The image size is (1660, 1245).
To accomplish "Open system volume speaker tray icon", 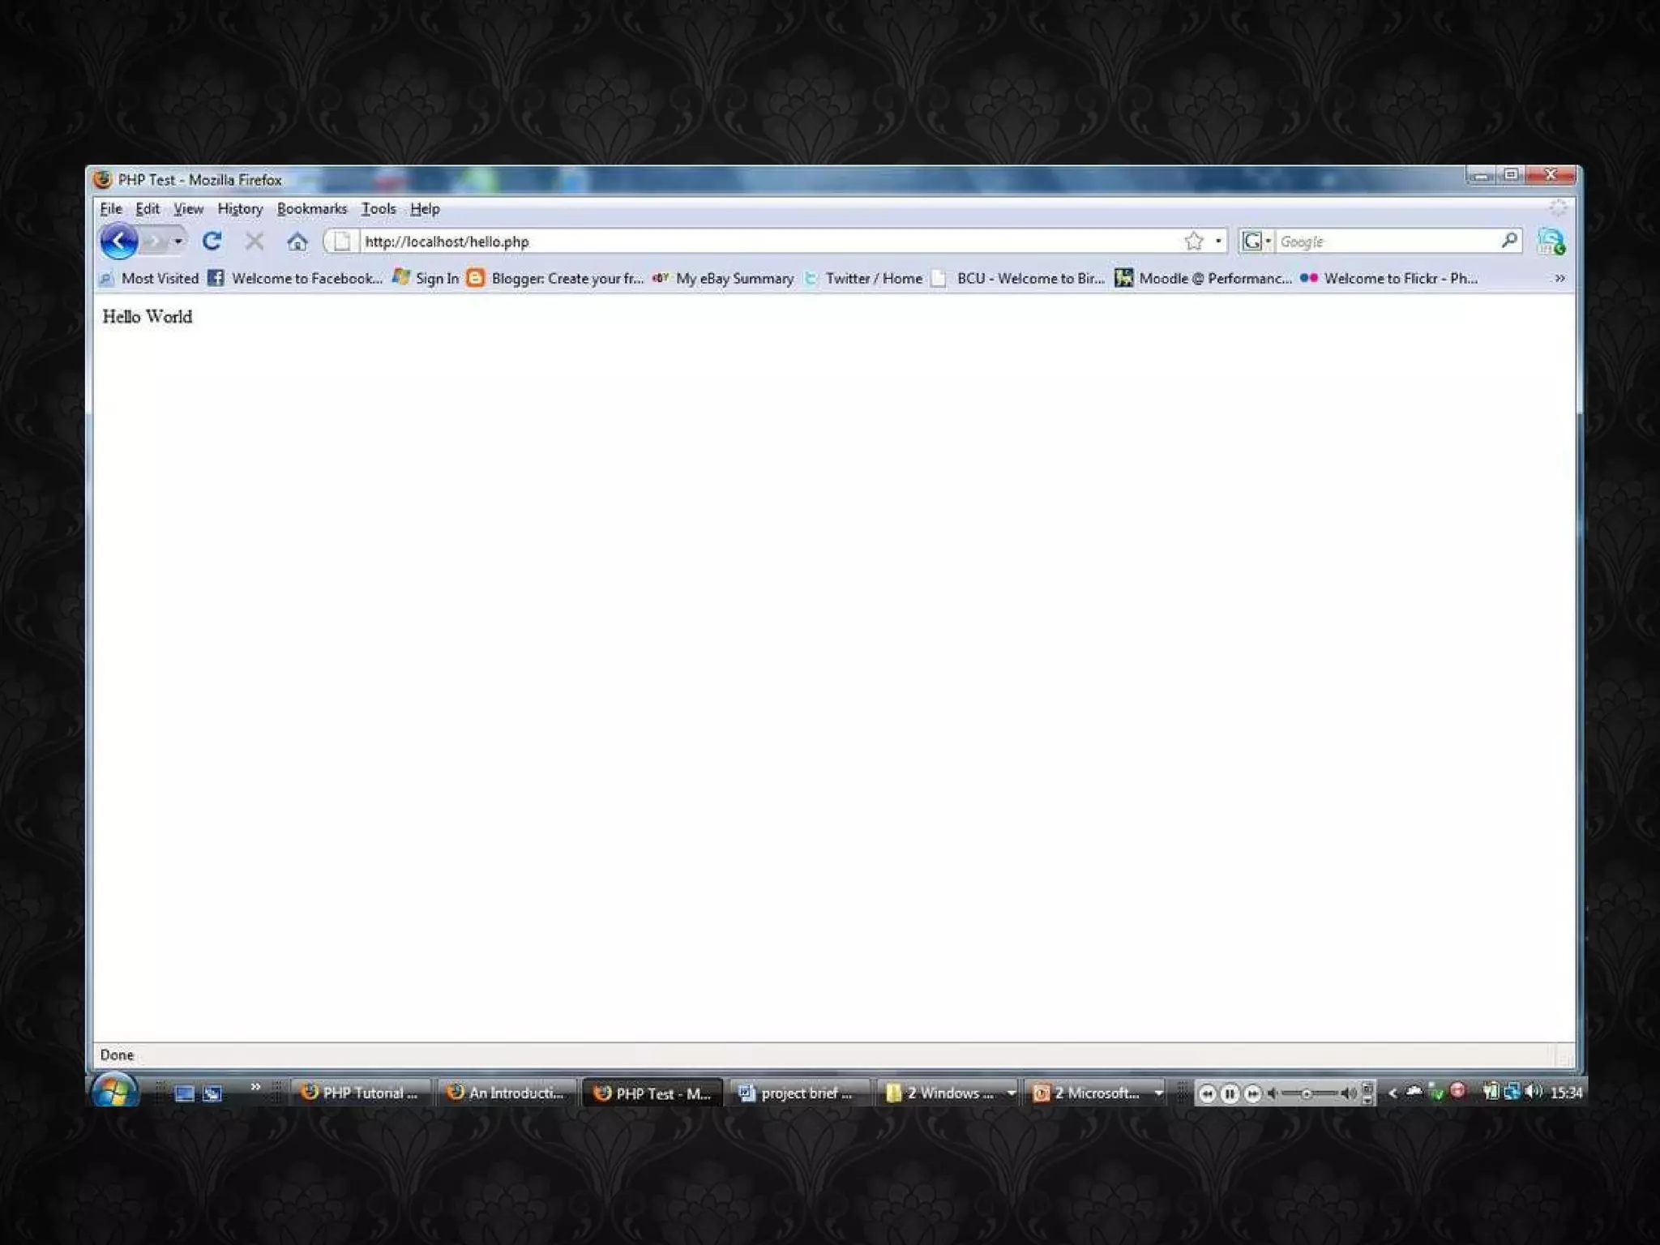I will tap(1533, 1092).
